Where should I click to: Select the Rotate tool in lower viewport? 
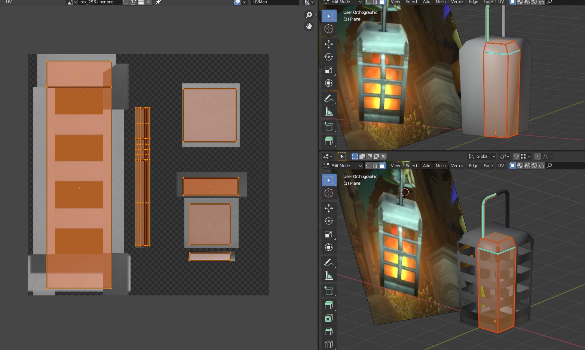(329, 221)
